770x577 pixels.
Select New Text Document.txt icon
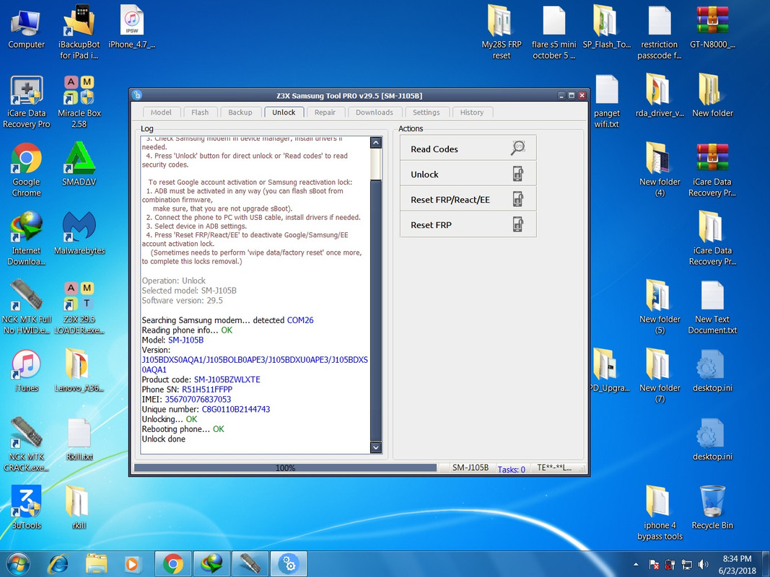click(712, 307)
